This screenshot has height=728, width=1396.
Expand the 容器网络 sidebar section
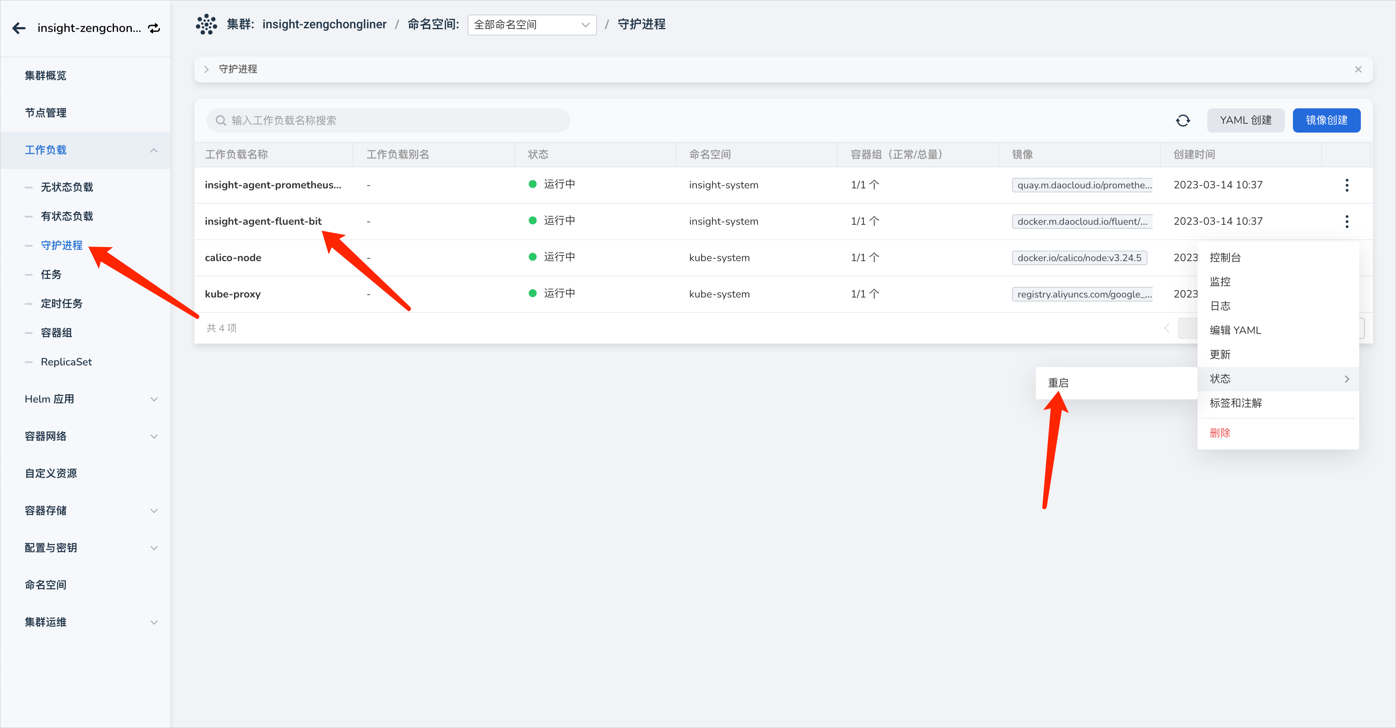(154, 437)
